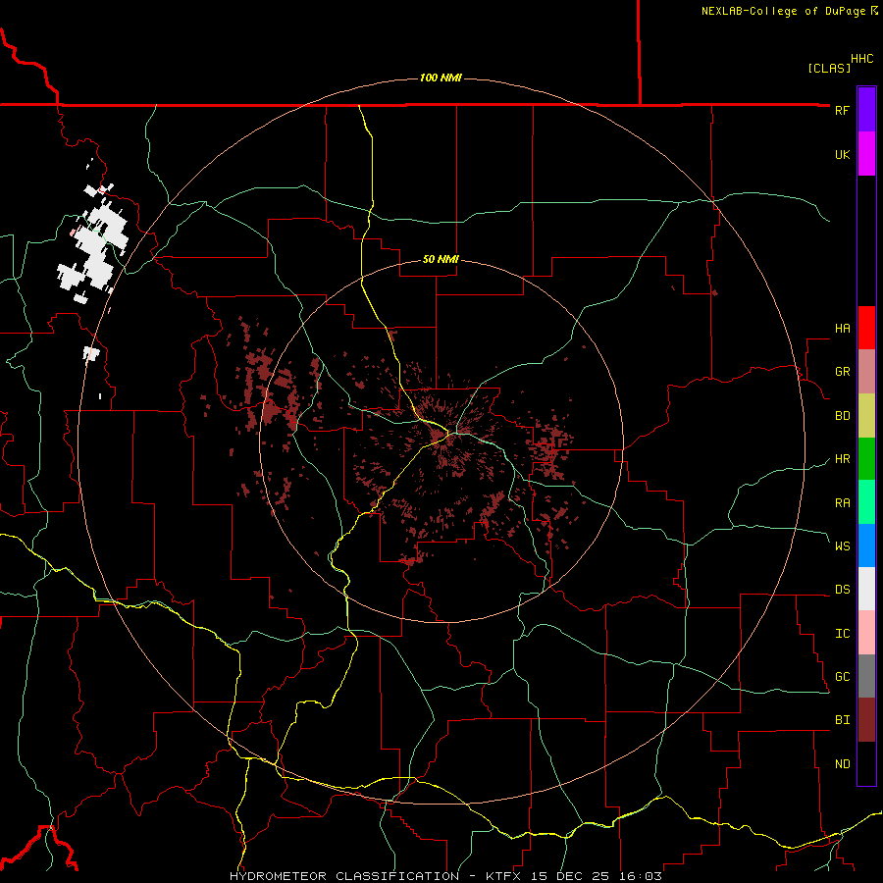Screen dimensions: 883x883
Task: Click the RF purple legend swatch
Action: 866,110
